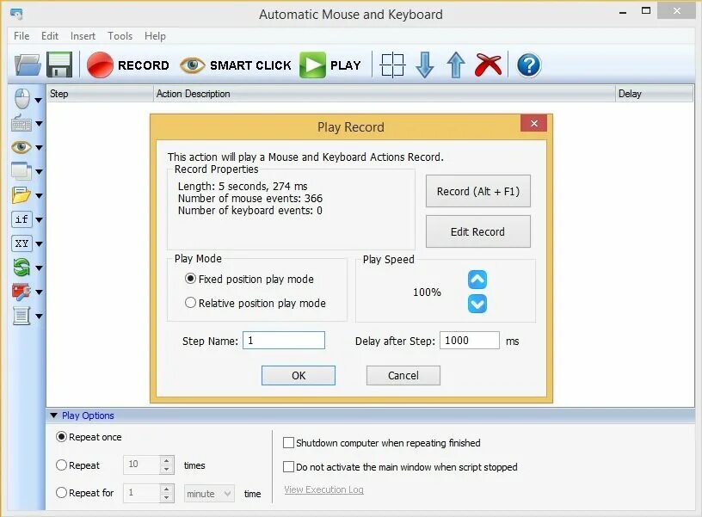Open the Edit menu

click(x=50, y=36)
